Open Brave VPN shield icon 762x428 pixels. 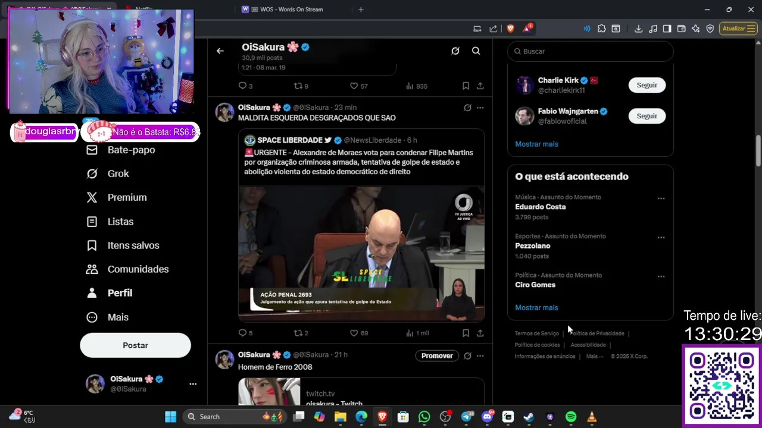(x=710, y=29)
